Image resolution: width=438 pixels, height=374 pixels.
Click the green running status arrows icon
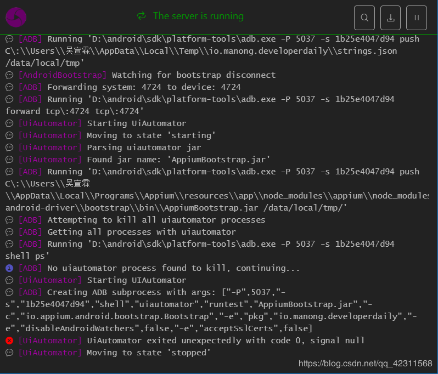click(142, 16)
